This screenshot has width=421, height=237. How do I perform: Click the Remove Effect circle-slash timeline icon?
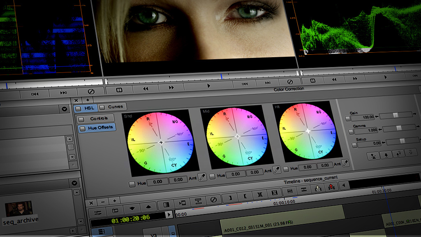(x=213, y=200)
